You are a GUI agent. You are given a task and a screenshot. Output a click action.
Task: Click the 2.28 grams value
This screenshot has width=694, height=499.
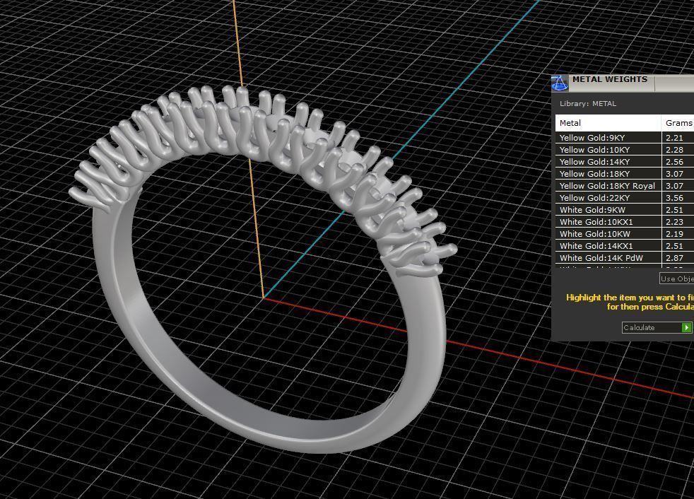click(x=674, y=150)
